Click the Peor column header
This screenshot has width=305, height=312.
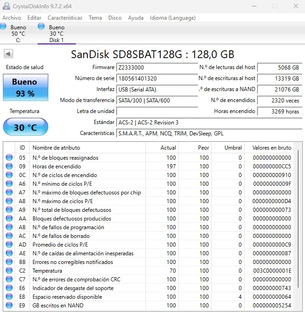click(x=195, y=148)
